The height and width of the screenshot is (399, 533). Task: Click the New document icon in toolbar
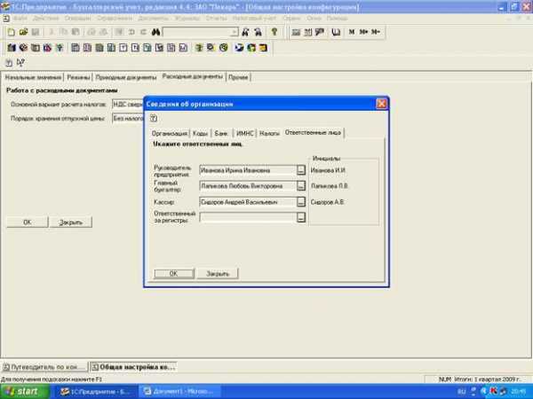click(x=12, y=32)
